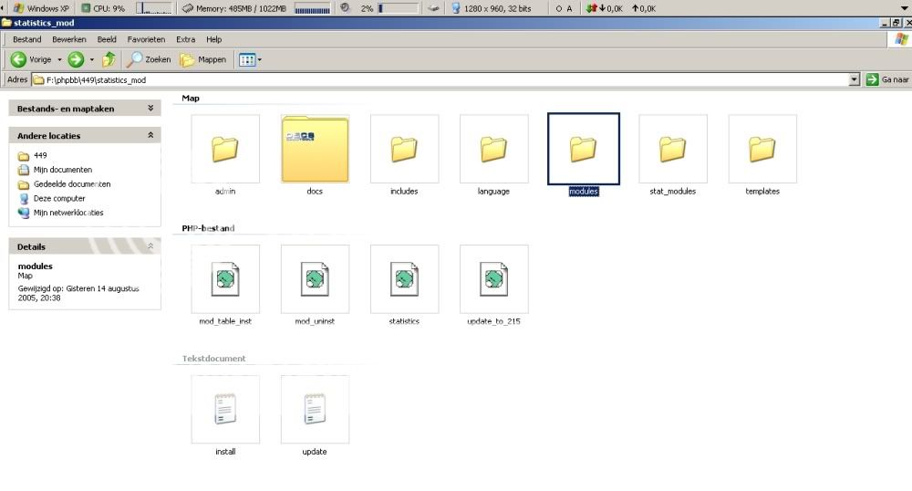Click the modules folder name label

point(584,192)
